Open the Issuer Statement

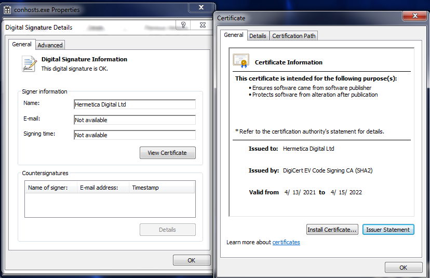388,230
